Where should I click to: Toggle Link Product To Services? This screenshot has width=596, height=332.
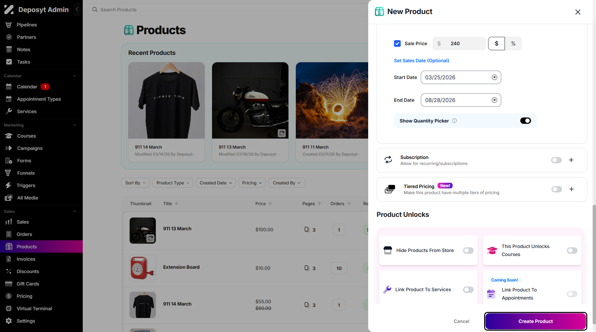[x=468, y=290]
